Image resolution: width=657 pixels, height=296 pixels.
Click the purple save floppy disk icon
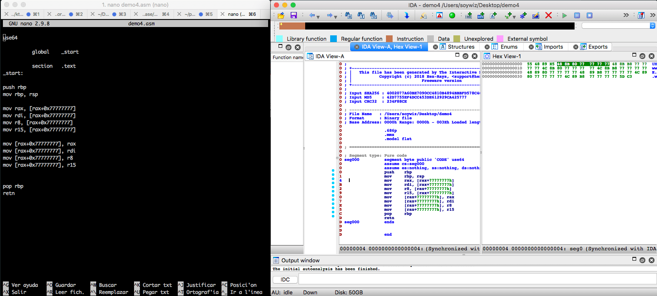pyautogui.click(x=294, y=15)
